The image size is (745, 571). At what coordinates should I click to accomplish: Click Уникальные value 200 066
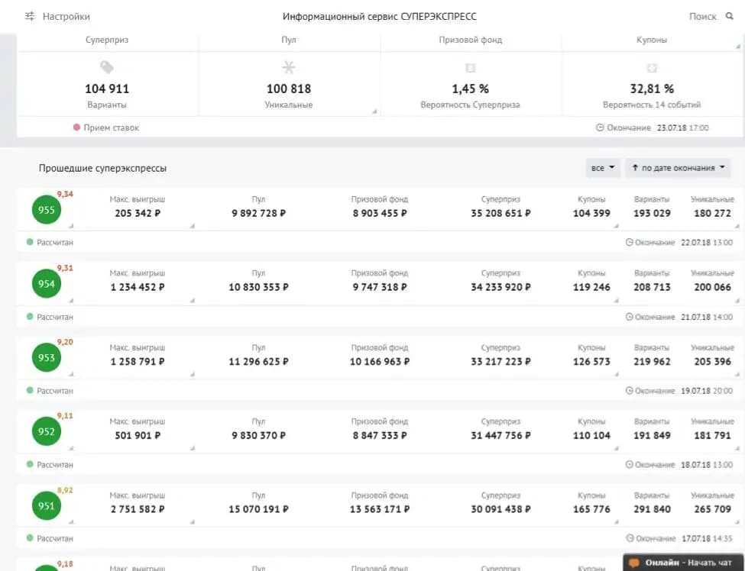point(712,287)
